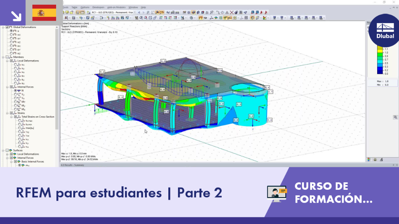Image resolution: width=399 pixels, height=224 pixels.
Task: Click the navigator panel vertical scrollbar
Action: (x=57, y=96)
